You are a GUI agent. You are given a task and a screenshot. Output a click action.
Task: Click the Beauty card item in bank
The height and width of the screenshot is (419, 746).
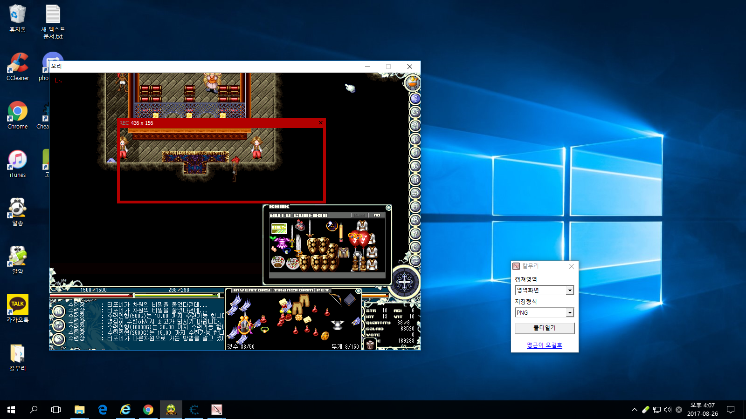click(279, 228)
